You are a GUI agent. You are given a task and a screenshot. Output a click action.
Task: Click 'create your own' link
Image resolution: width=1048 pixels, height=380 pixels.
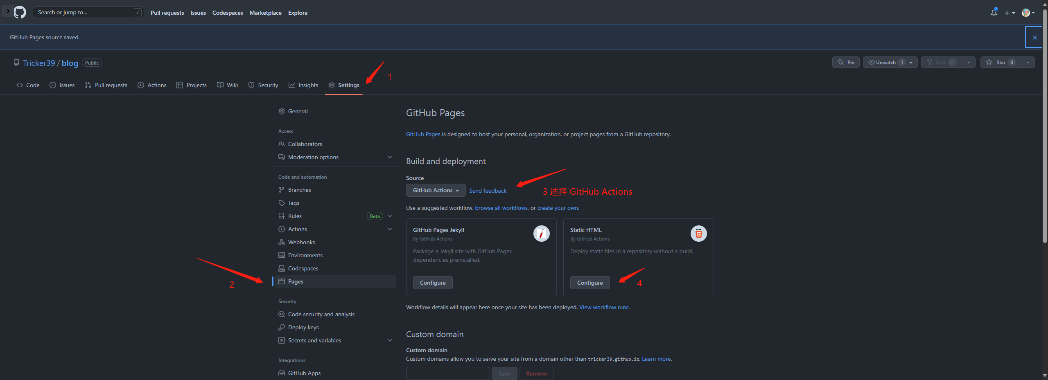point(558,208)
